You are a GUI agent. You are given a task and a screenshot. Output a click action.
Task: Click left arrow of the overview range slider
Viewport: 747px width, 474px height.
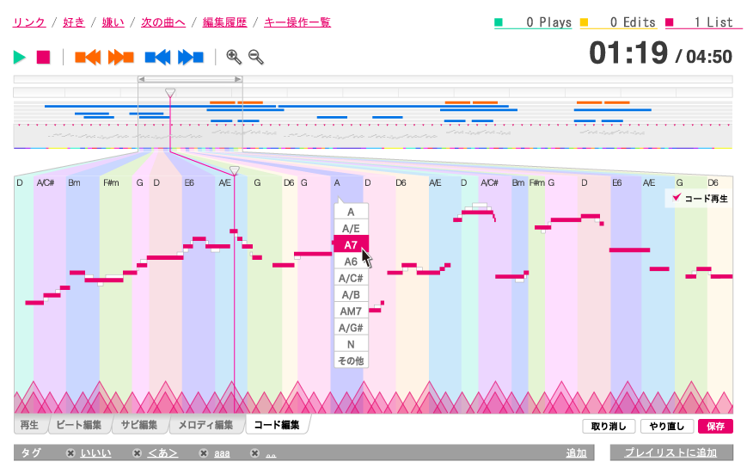pyautogui.click(x=142, y=79)
